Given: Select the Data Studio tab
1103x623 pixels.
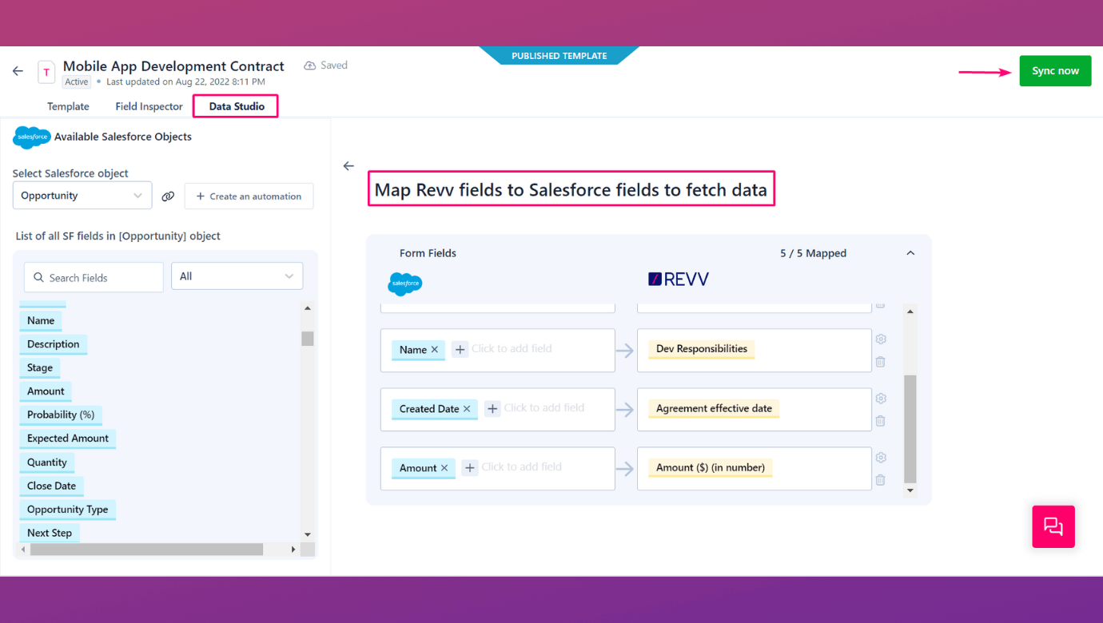Looking at the screenshot, I should [237, 106].
